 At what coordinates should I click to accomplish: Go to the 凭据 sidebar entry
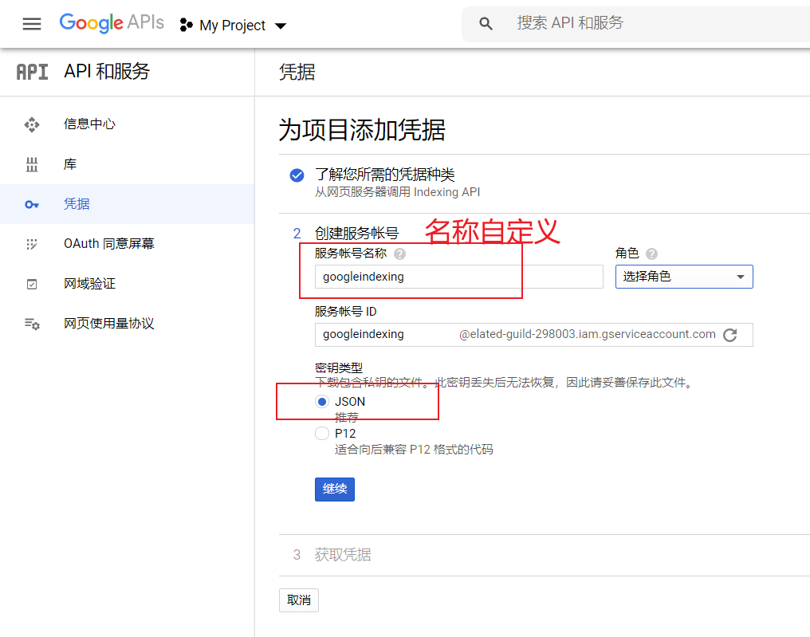click(77, 204)
